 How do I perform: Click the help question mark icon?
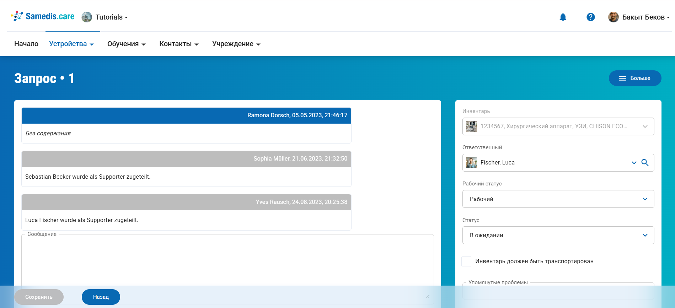click(x=590, y=17)
